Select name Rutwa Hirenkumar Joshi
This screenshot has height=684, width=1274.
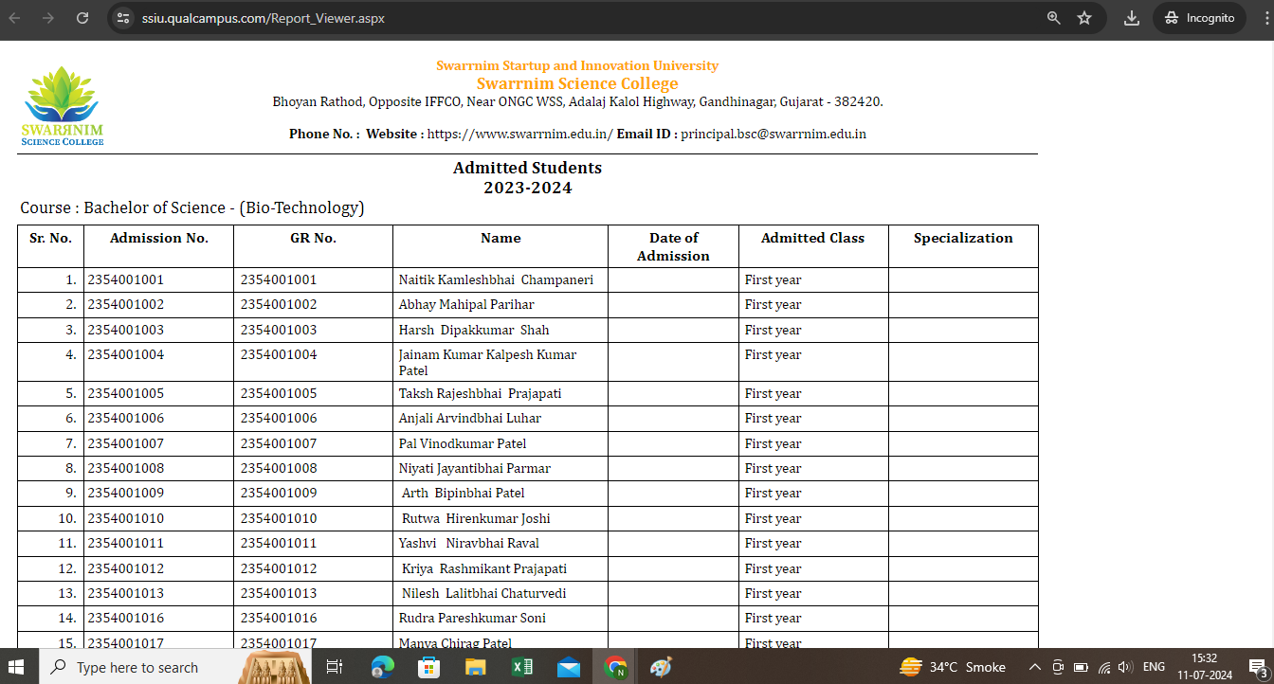click(x=476, y=519)
